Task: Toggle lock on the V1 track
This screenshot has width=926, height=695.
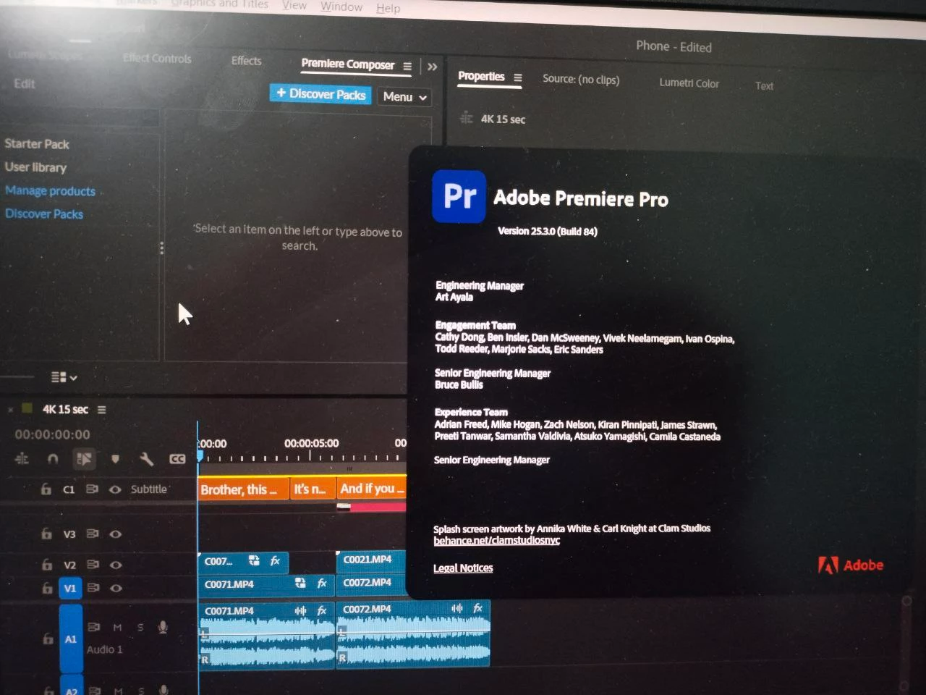Action: [47, 588]
